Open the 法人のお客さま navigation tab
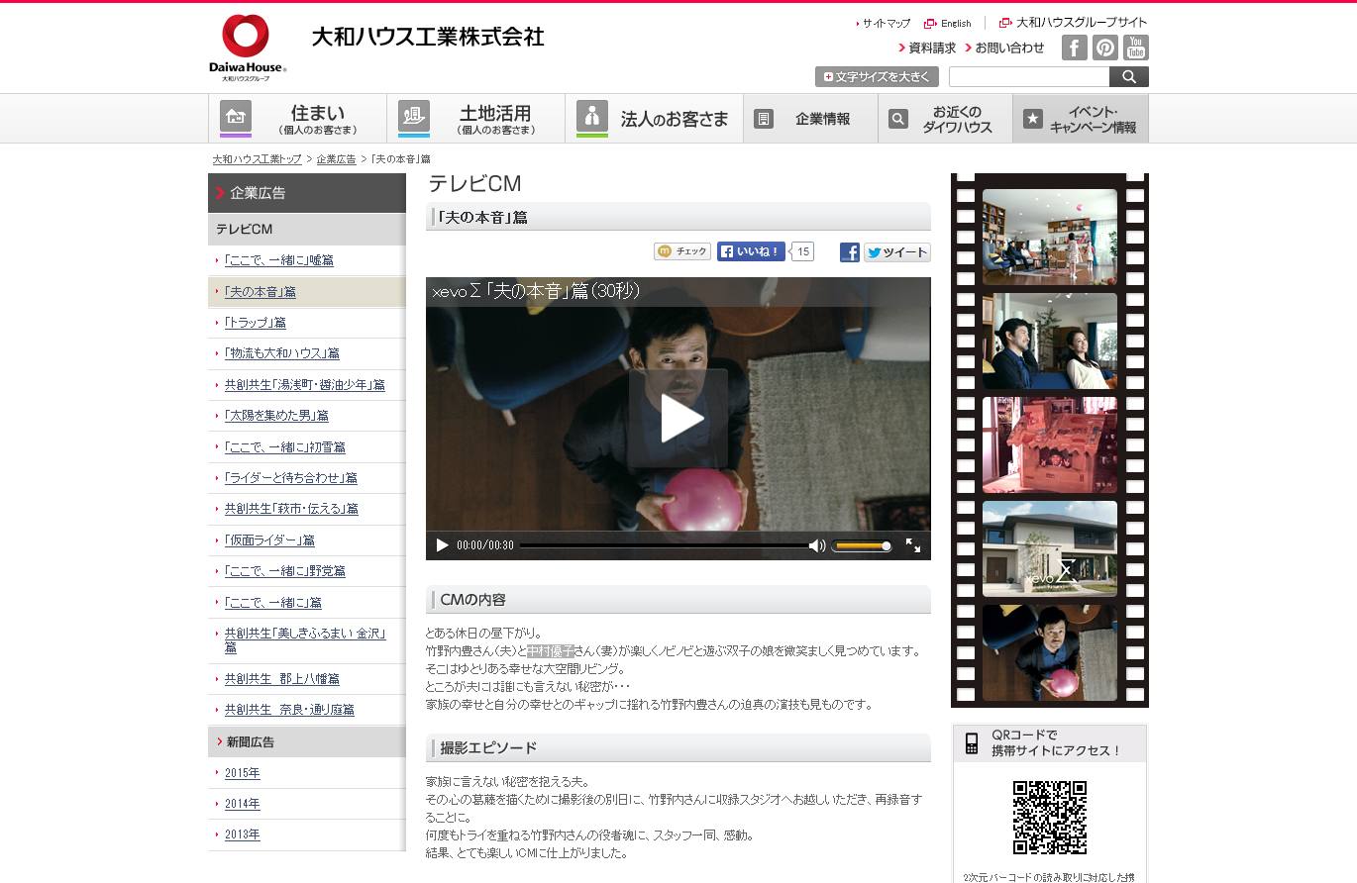Image resolution: width=1357 pixels, height=883 pixels. [654, 119]
